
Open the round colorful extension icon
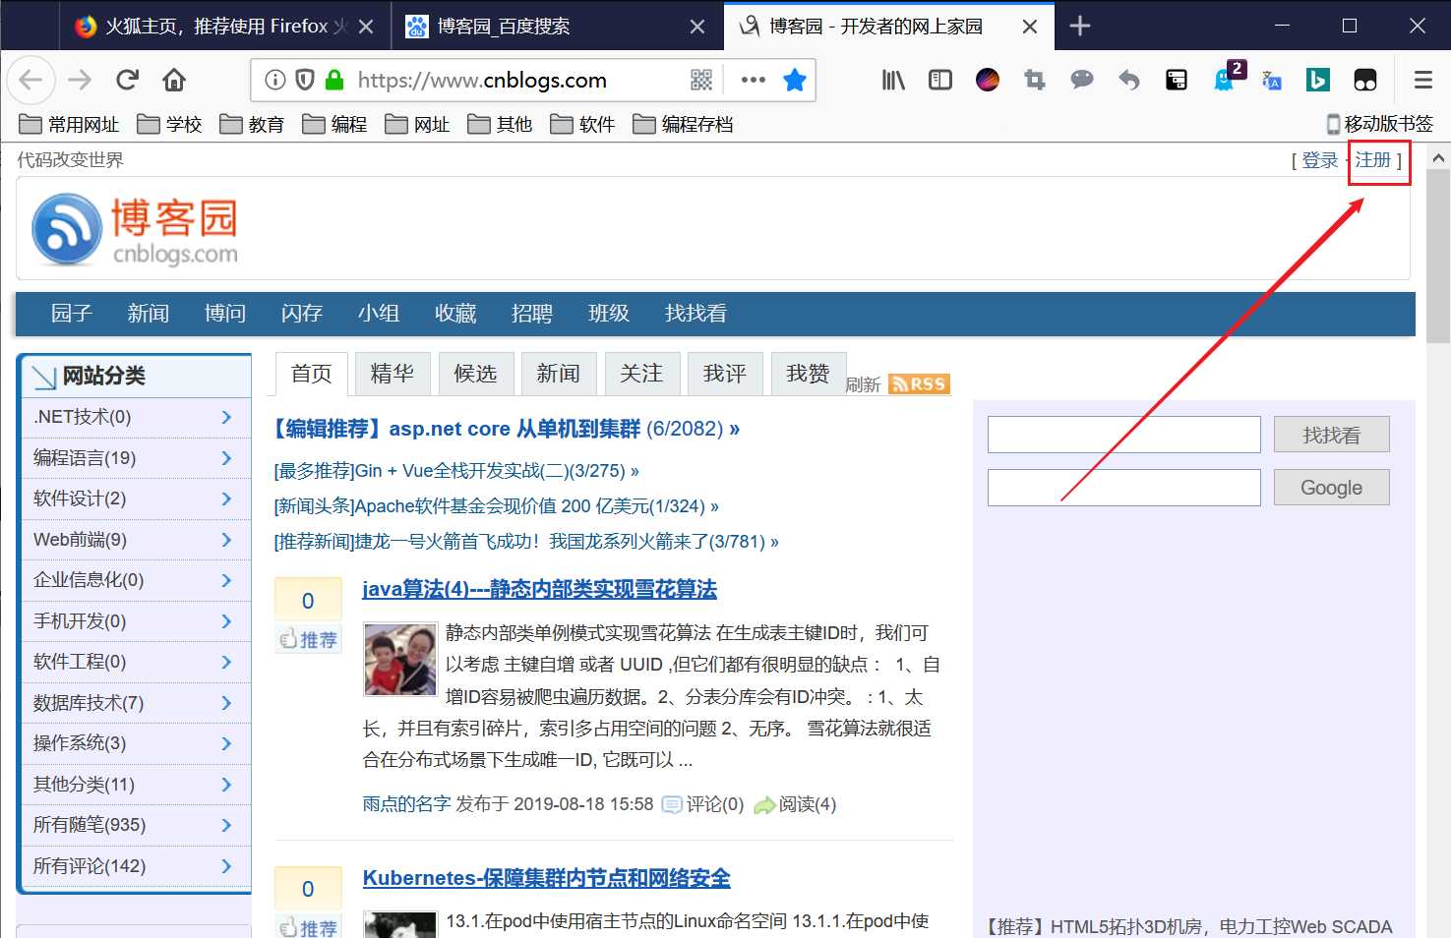[x=988, y=80]
